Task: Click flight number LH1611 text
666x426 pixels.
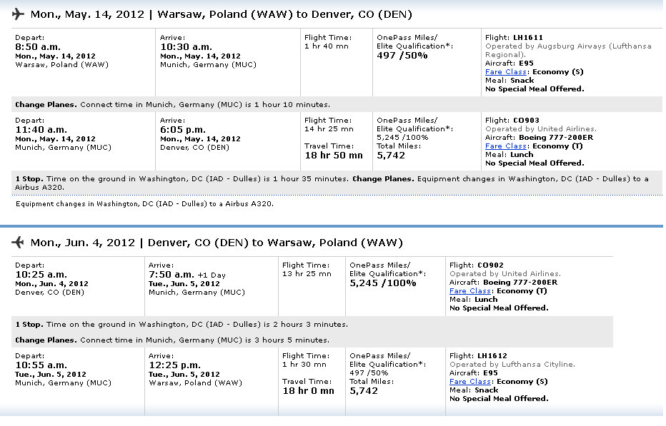Action: (x=528, y=37)
